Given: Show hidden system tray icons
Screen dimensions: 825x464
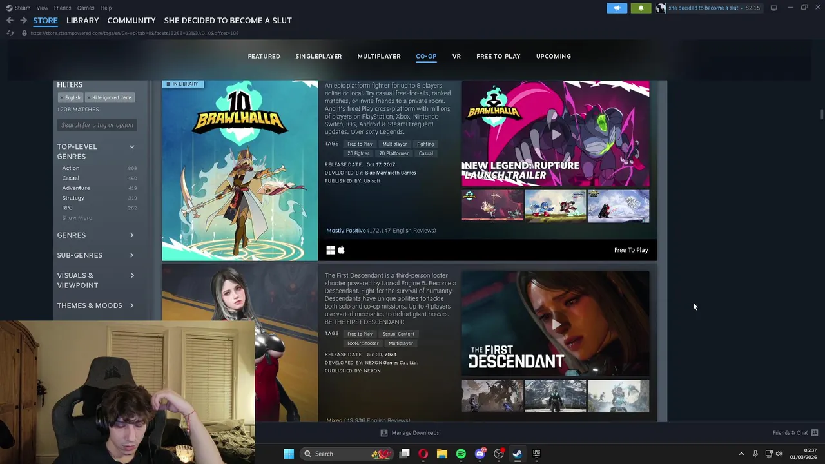Looking at the screenshot, I should [x=741, y=454].
